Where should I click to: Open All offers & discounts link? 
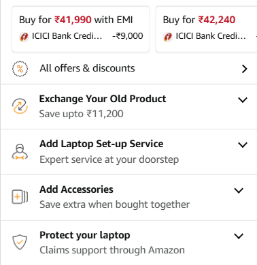87,68
